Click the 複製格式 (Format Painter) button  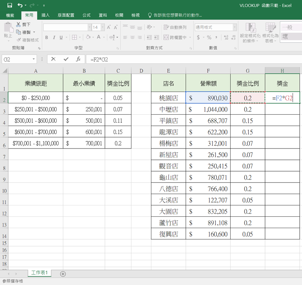click(28, 40)
